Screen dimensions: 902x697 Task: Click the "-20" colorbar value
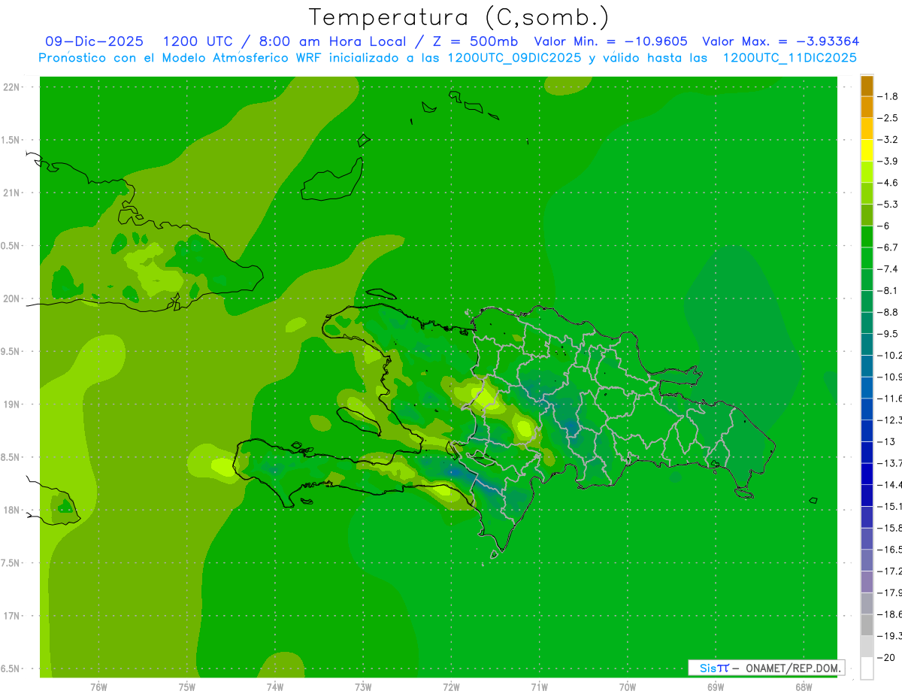tap(886, 658)
